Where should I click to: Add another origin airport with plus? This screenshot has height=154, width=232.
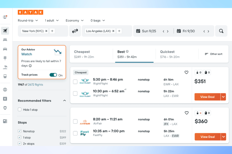(x=52, y=31)
